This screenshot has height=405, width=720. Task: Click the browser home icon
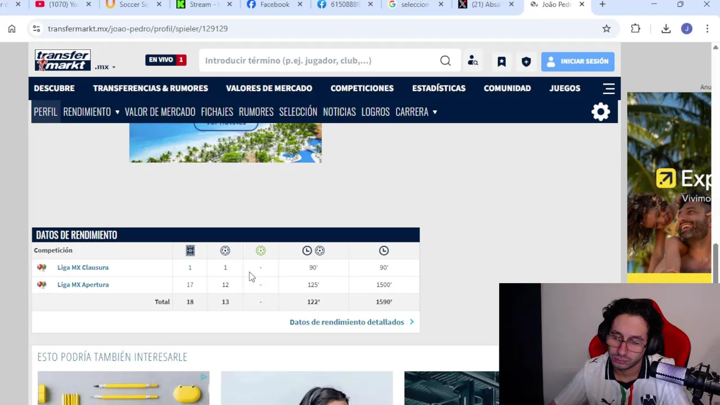[x=12, y=29]
